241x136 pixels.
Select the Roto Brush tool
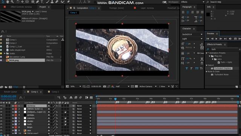pos(63,2)
